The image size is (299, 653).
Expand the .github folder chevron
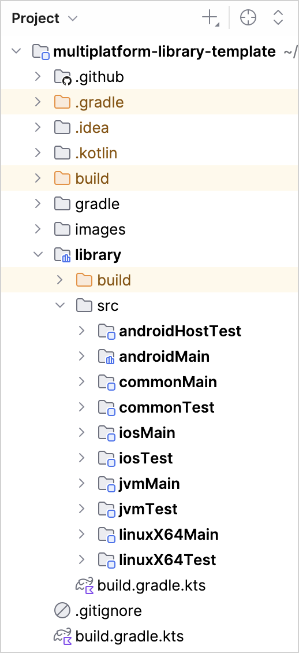click(x=38, y=77)
